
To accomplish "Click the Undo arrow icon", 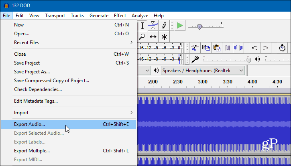I will coord(254,48).
